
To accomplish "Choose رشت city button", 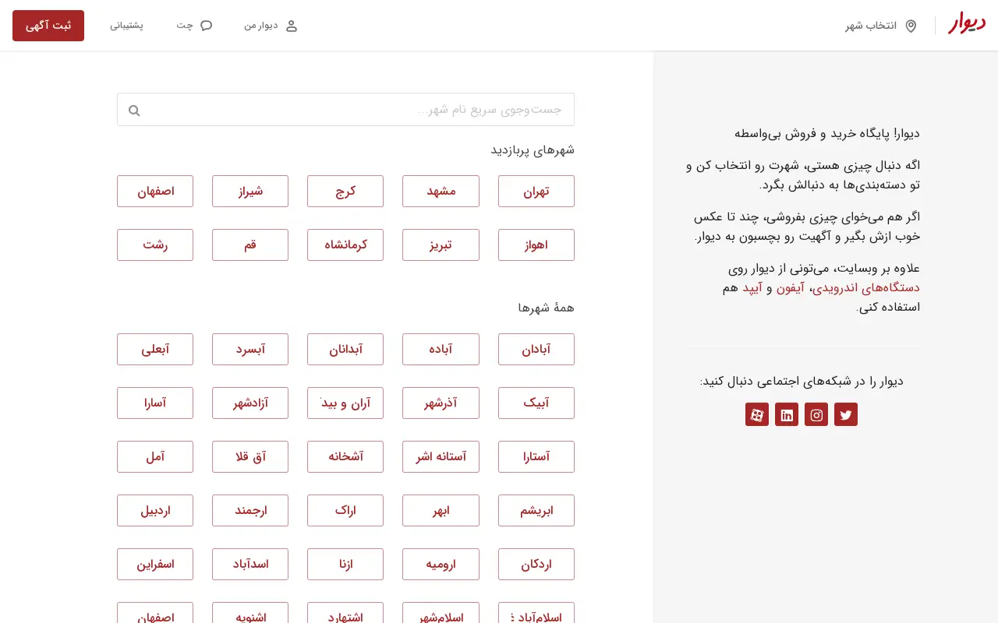I will pos(155,245).
